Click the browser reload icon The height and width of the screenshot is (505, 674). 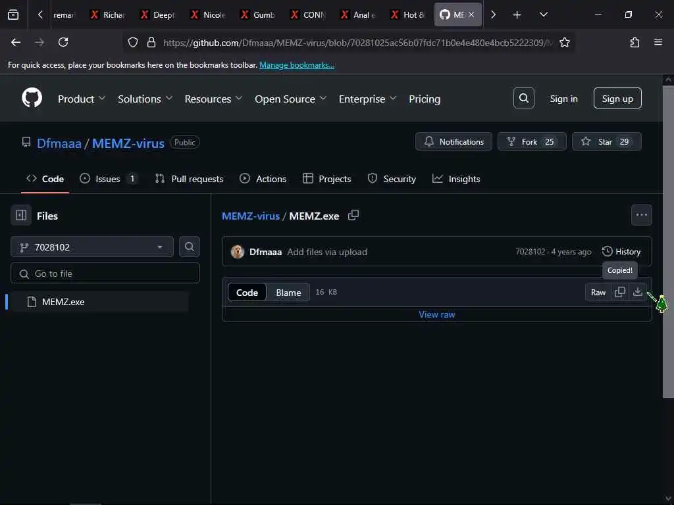(63, 42)
